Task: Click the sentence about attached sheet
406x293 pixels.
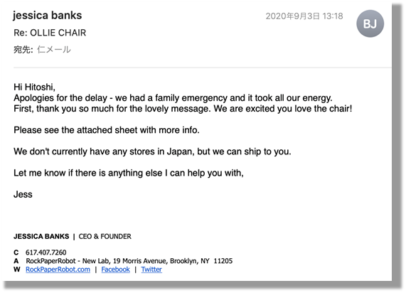Action: (107, 130)
